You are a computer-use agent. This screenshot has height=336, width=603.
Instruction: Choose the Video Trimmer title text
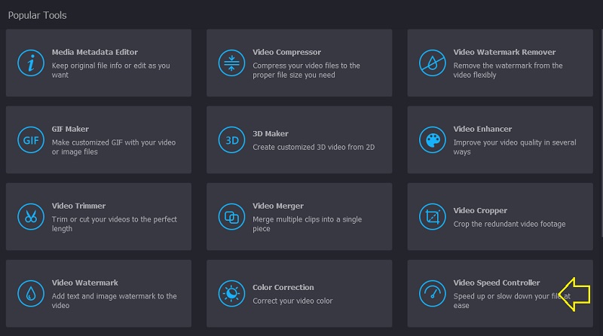point(78,206)
